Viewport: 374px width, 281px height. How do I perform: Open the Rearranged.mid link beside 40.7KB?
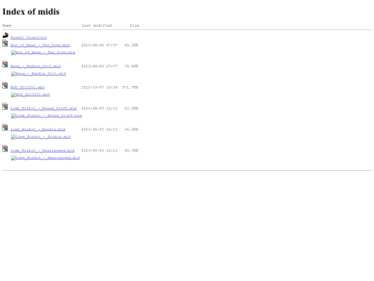pyautogui.click(x=42, y=151)
